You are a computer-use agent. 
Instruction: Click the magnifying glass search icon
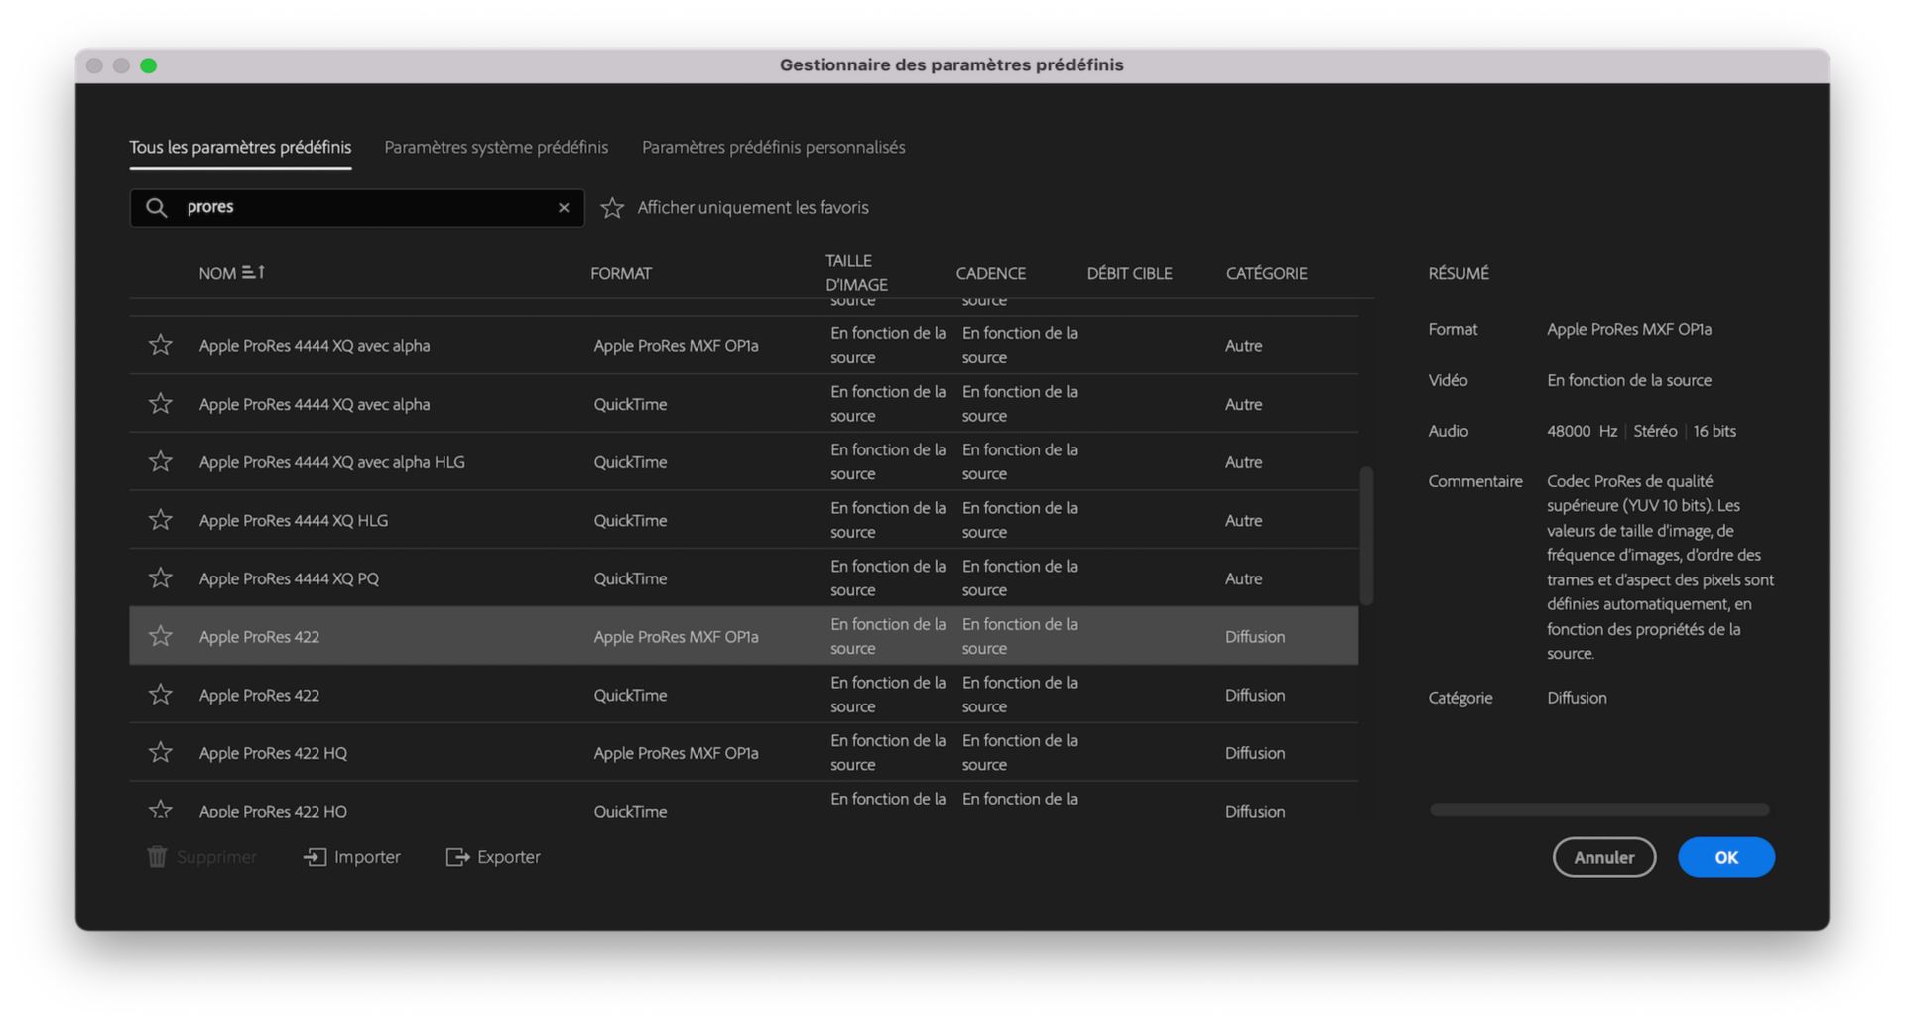pos(157,207)
